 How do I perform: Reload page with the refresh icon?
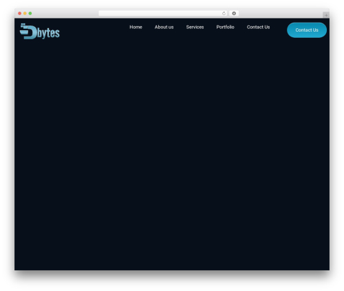224,13
